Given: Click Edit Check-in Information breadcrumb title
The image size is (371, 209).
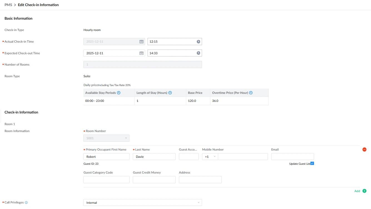Looking at the screenshot, I should (38, 5).
